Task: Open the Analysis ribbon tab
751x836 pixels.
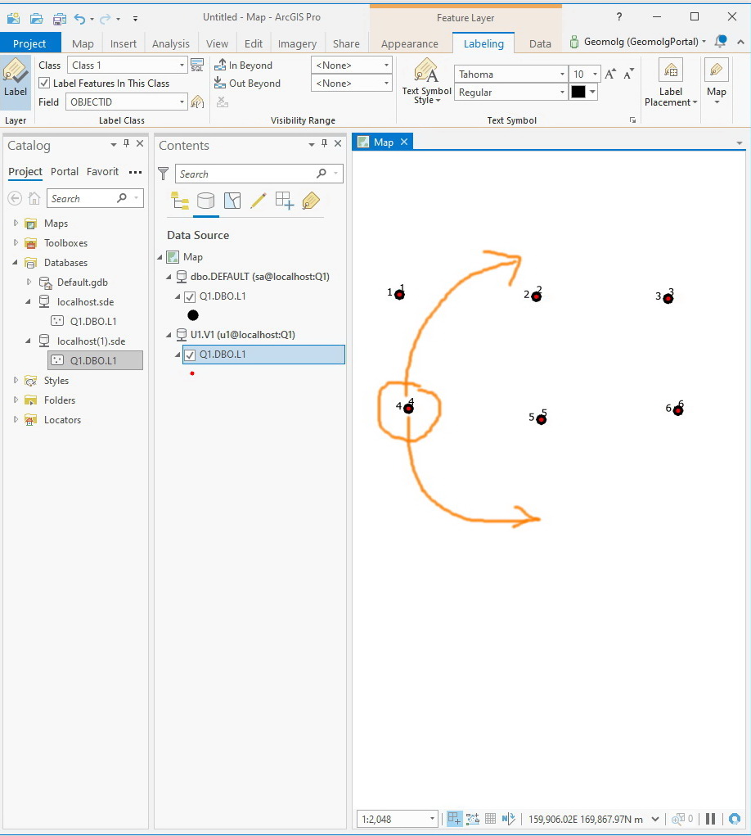Action: (x=170, y=43)
